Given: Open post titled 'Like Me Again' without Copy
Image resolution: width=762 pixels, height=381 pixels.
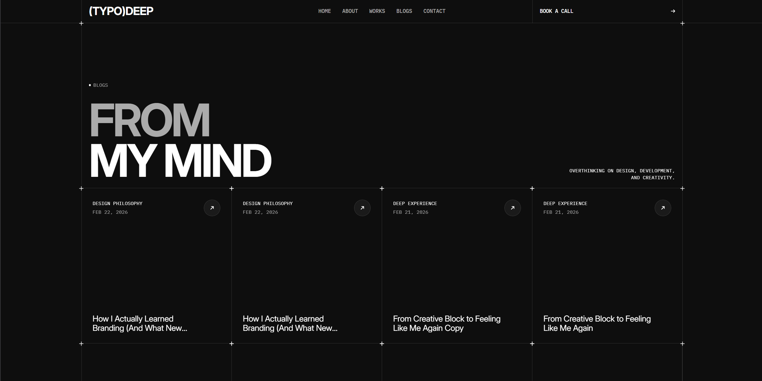Looking at the screenshot, I should coord(597,323).
